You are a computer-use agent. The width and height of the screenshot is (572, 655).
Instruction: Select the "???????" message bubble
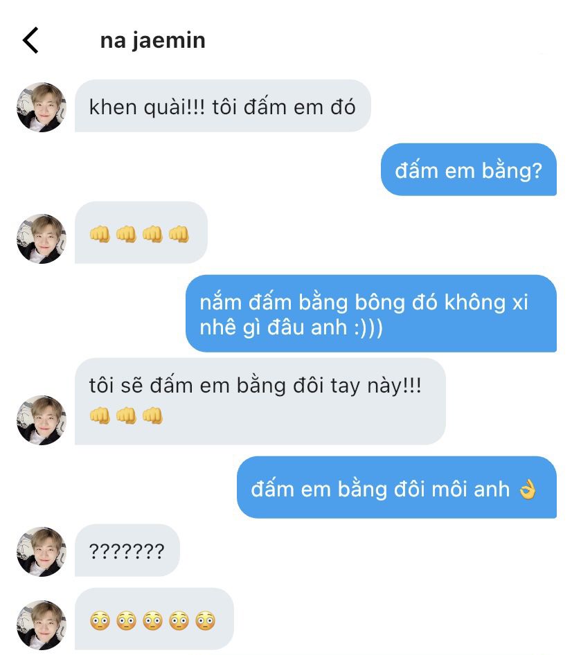tap(127, 551)
